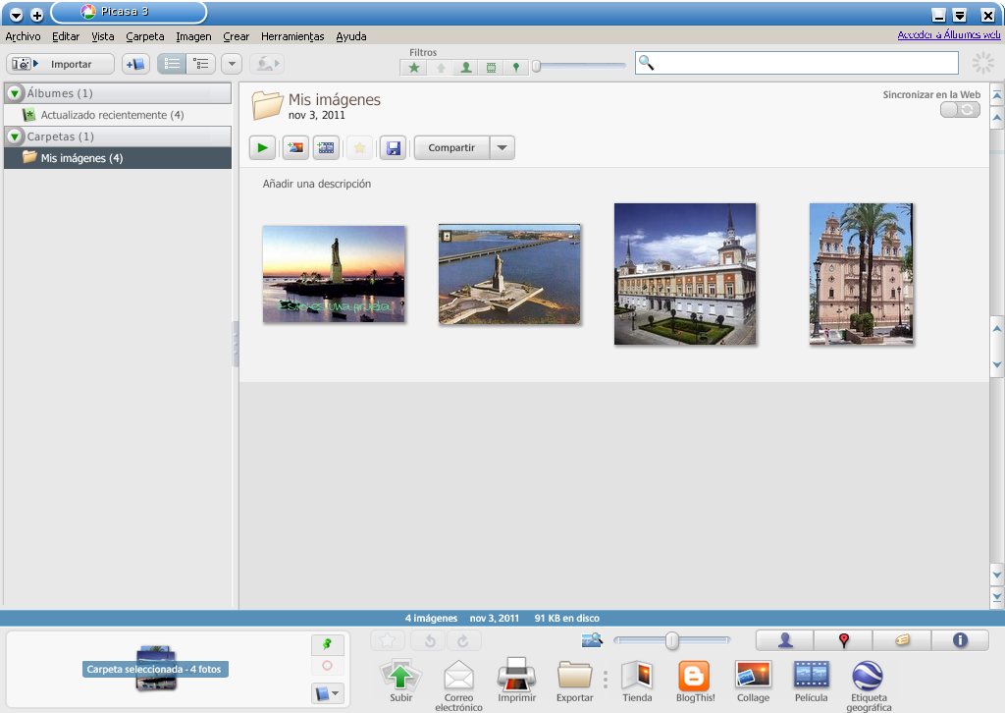
Task: Collapse the Carpetas section
Action: 13,137
